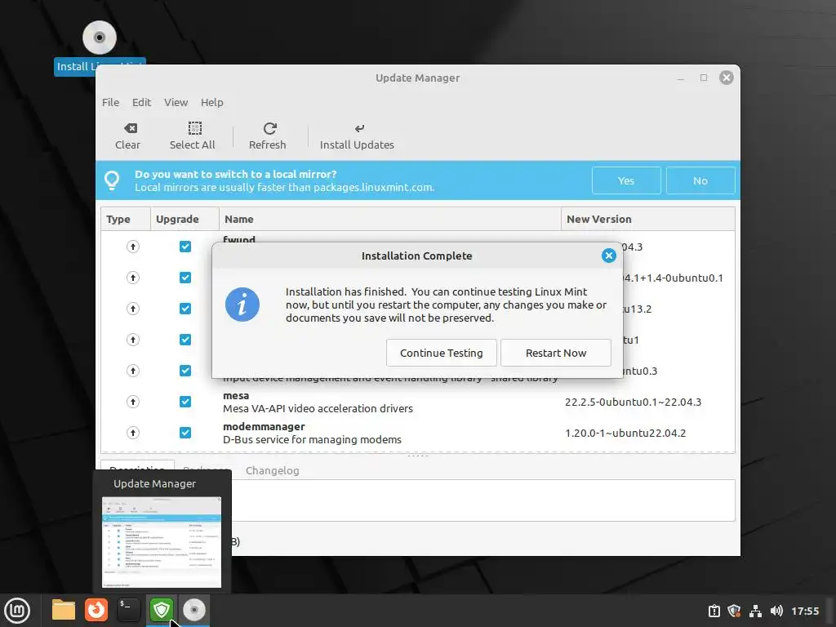Screen dimensions: 836x627
Task: Click Continue Testing button
Action: tap(442, 353)
